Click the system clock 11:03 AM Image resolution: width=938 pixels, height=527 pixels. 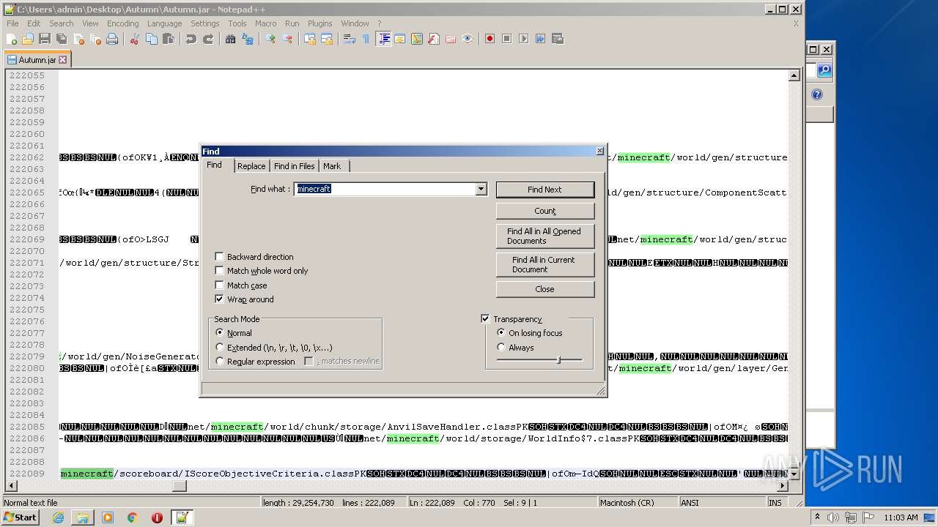pos(901,517)
